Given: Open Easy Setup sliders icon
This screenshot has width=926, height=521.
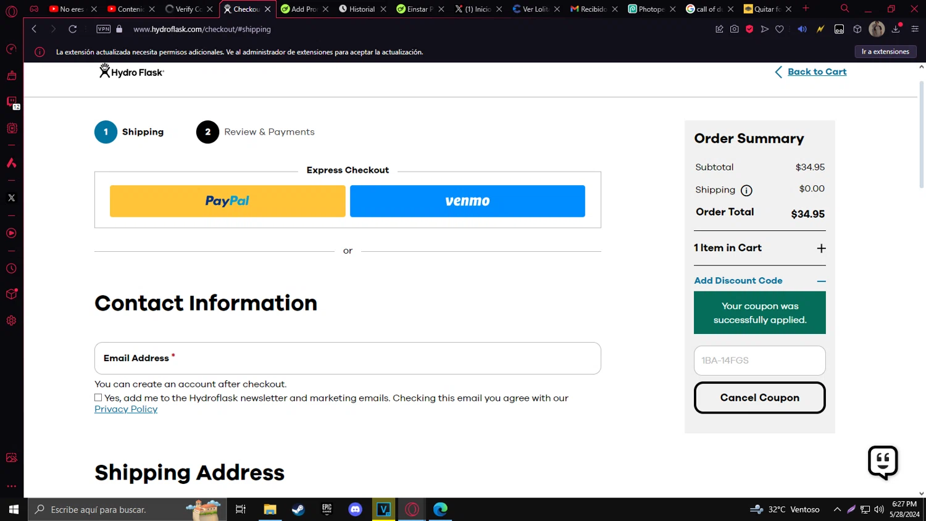Looking at the screenshot, I should [915, 29].
